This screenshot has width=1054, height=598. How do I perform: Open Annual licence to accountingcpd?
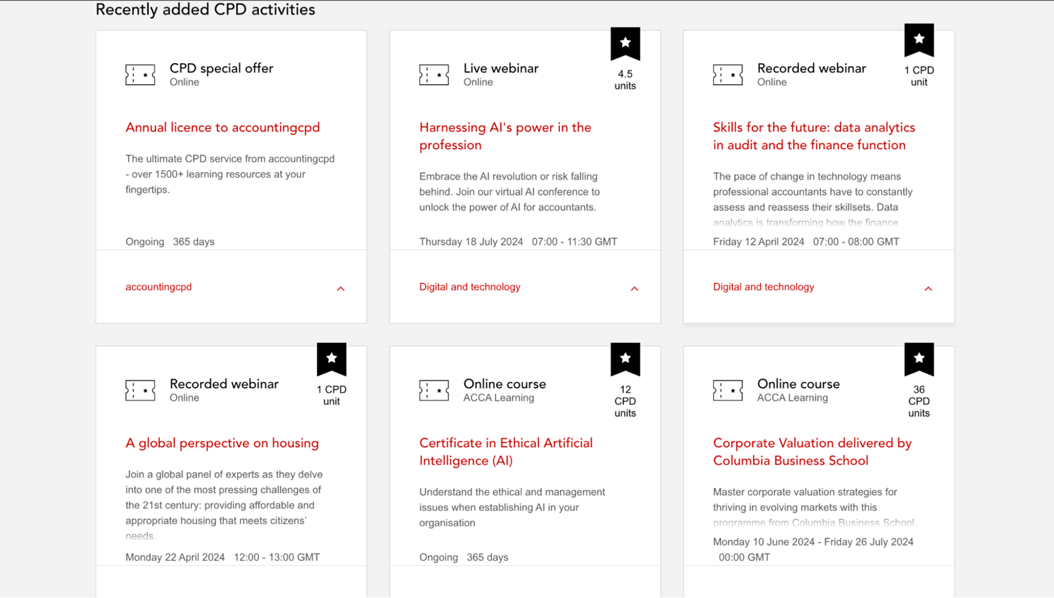223,127
